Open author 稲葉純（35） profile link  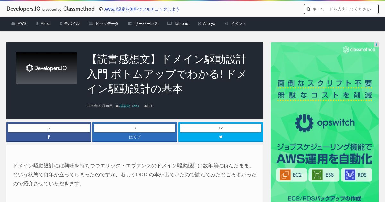pos(130,106)
